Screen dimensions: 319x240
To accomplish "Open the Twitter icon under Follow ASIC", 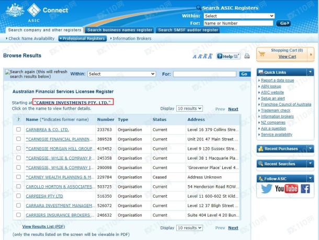I will coord(267,189).
